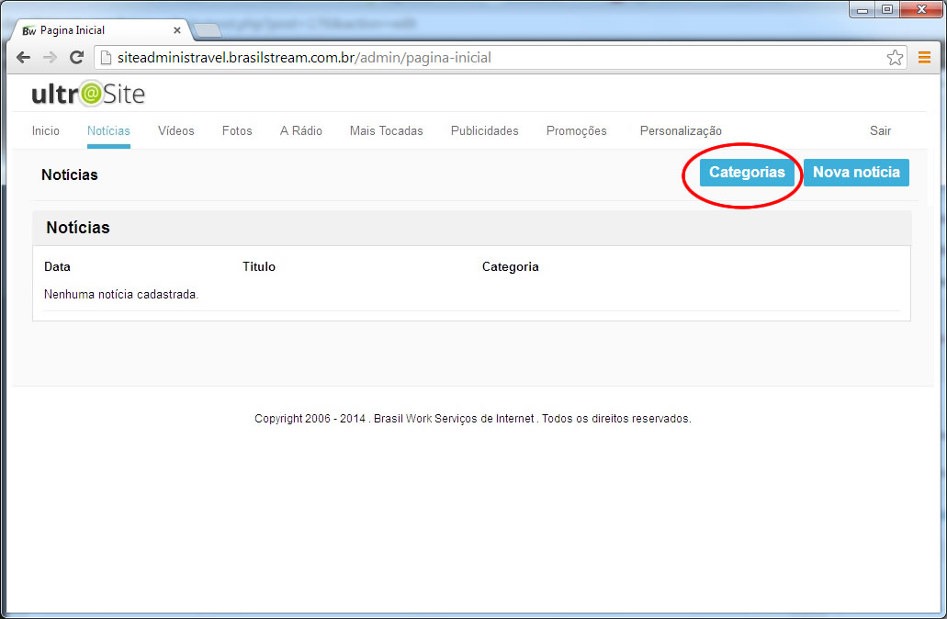The height and width of the screenshot is (619, 947).
Task: Click the page icon in address bar
Action: [106, 57]
